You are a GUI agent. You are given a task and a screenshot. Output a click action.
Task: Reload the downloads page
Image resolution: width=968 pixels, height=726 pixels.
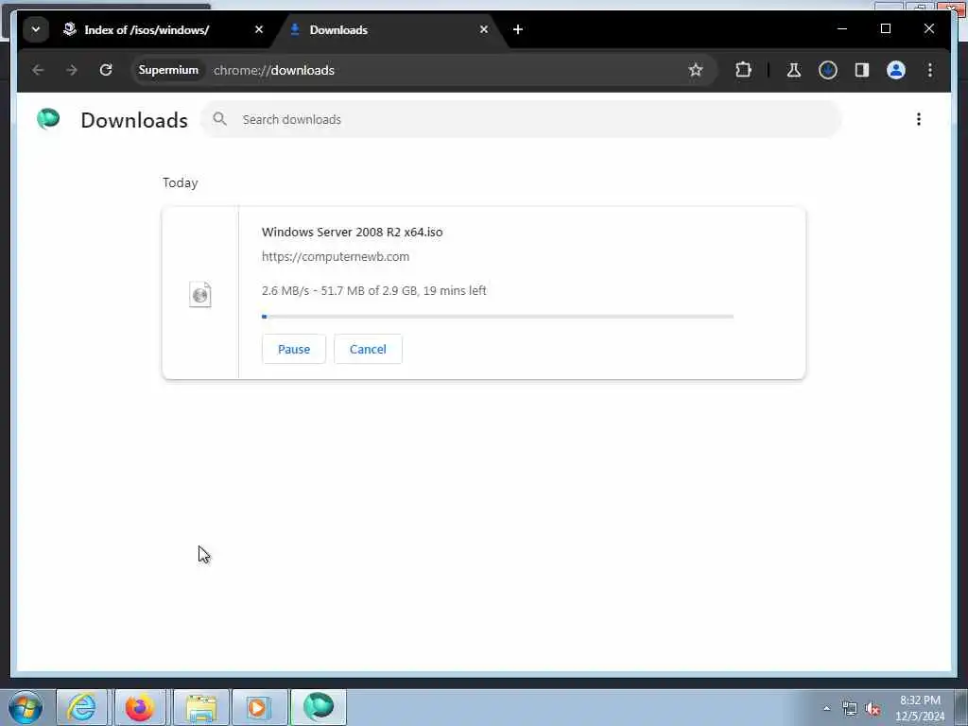[x=106, y=70]
